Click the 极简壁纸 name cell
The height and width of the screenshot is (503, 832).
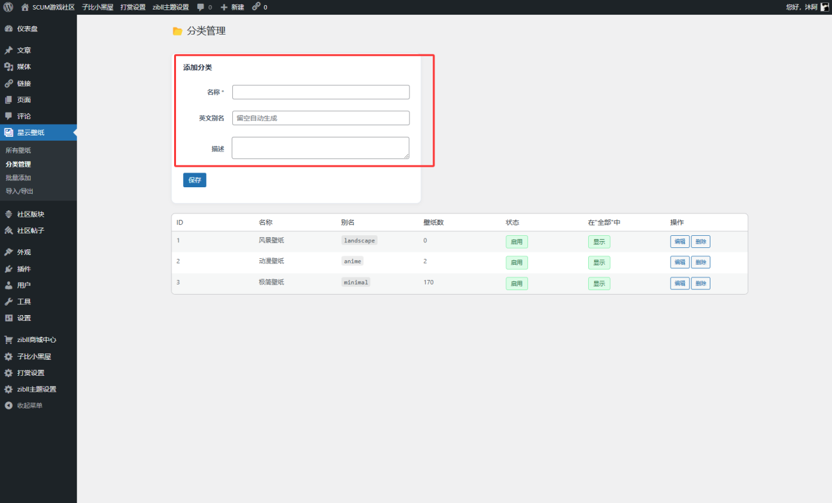tap(271, 282)
